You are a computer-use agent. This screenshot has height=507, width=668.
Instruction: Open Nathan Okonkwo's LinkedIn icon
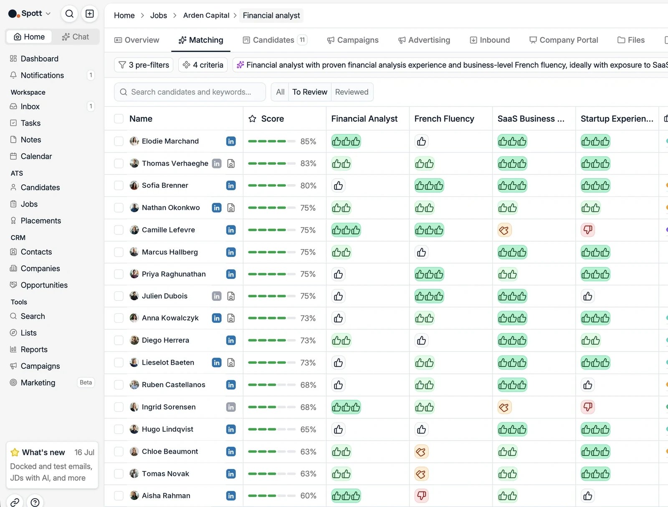click(x=217, y=208)
